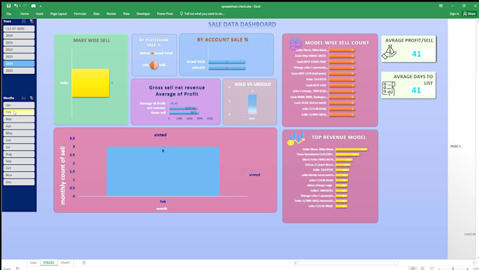Click the Tell me what you want box
The height and width of the screenshot is (270, 479).
point(202,14)
